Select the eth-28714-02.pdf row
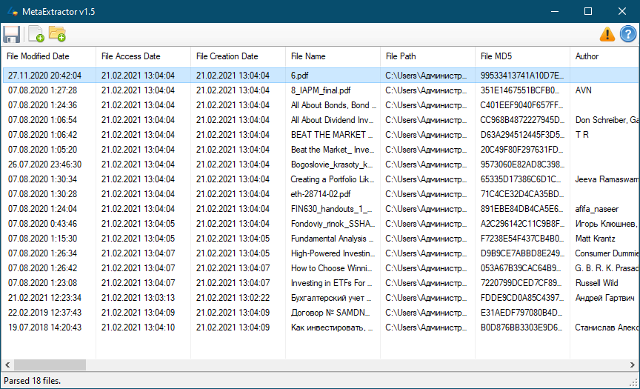640x389 pixels. tap(321, 194)
